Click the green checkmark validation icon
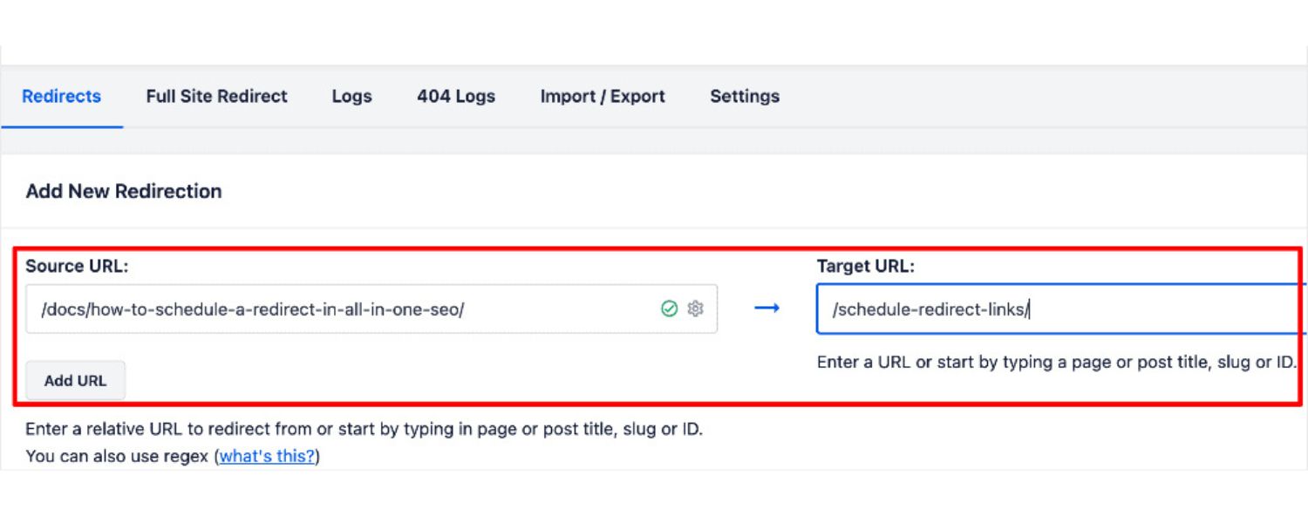The height and width of the screenshot is (523, 1308). [669, 309]
